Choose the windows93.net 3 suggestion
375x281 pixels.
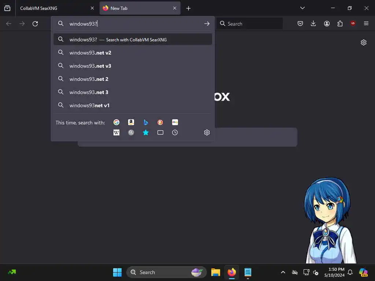[133, 92]
